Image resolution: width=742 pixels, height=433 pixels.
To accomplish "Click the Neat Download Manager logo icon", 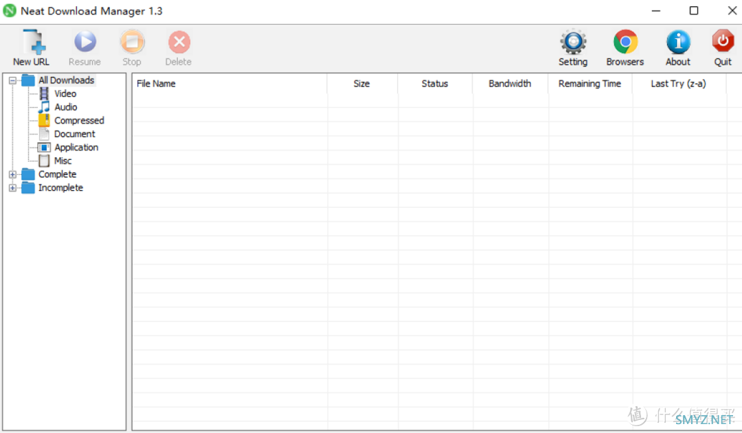I will tap(10, 11).
